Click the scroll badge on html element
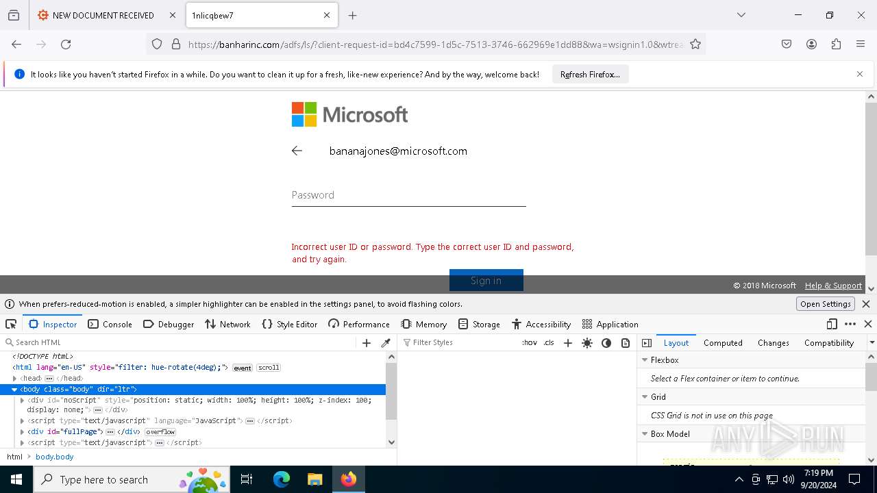The image size is (877, 493). point(269,368)
